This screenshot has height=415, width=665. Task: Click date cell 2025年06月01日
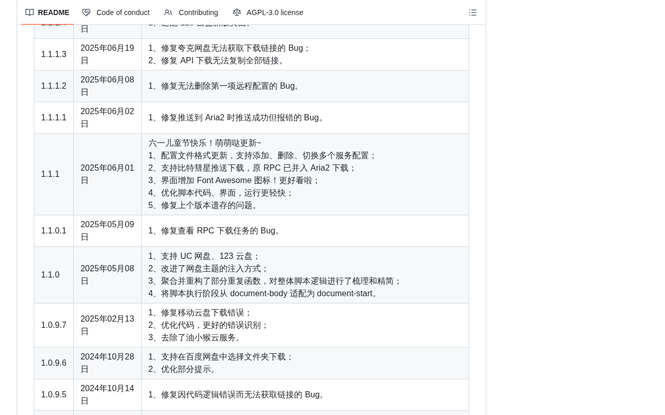coord(108,174)
